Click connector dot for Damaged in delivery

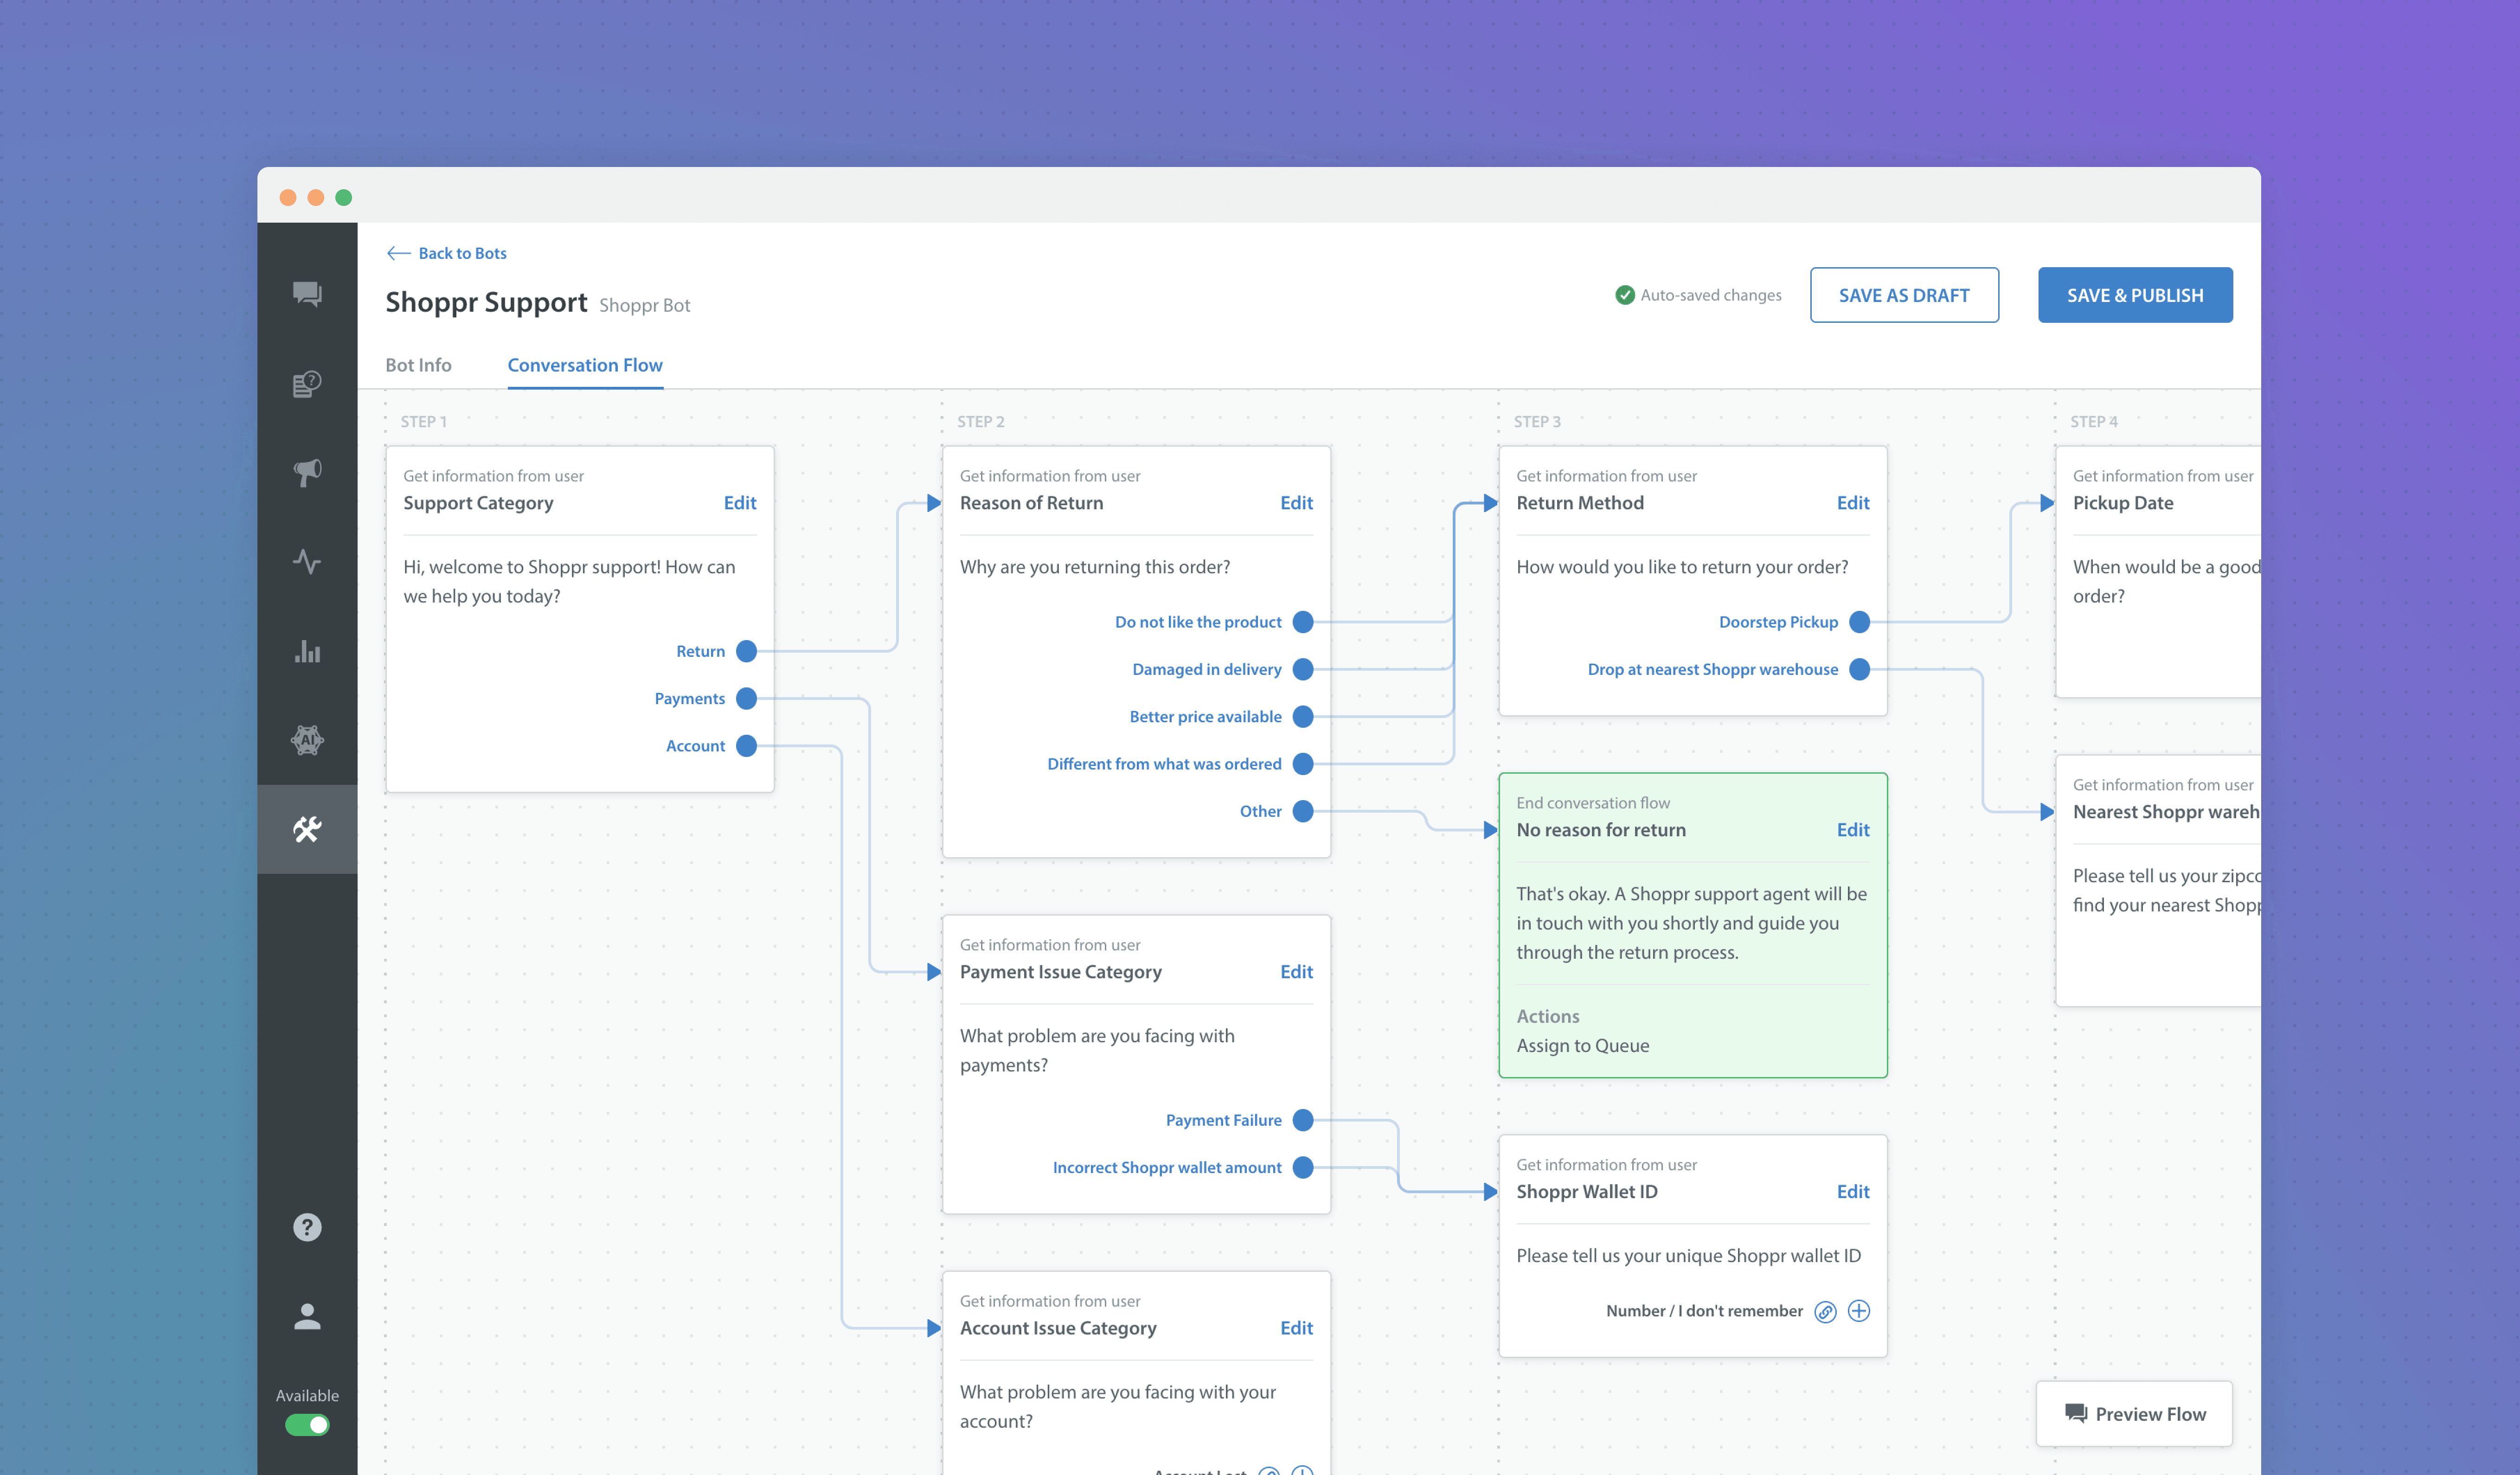[x=1303, y=669]
